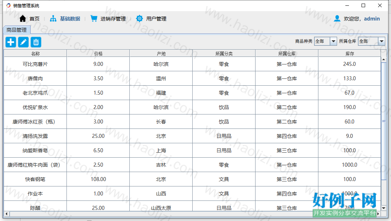Click the origin cell 温州
The image size is (391, 221).
[x=161, y=78]
